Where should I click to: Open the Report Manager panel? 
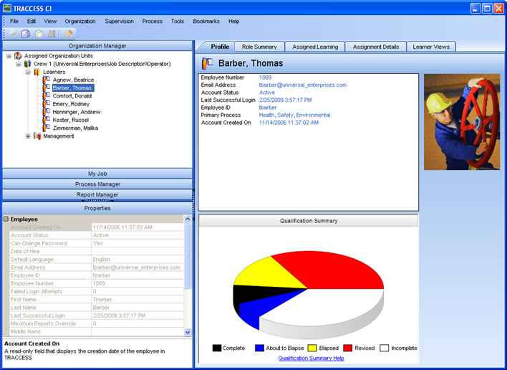[97, 194]
